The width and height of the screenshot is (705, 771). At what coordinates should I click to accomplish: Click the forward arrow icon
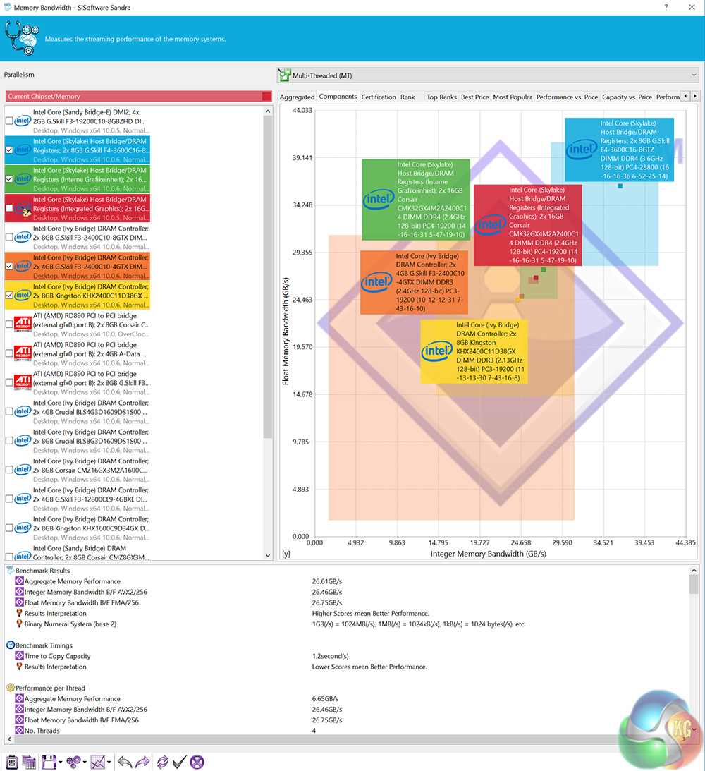point(142,762)
